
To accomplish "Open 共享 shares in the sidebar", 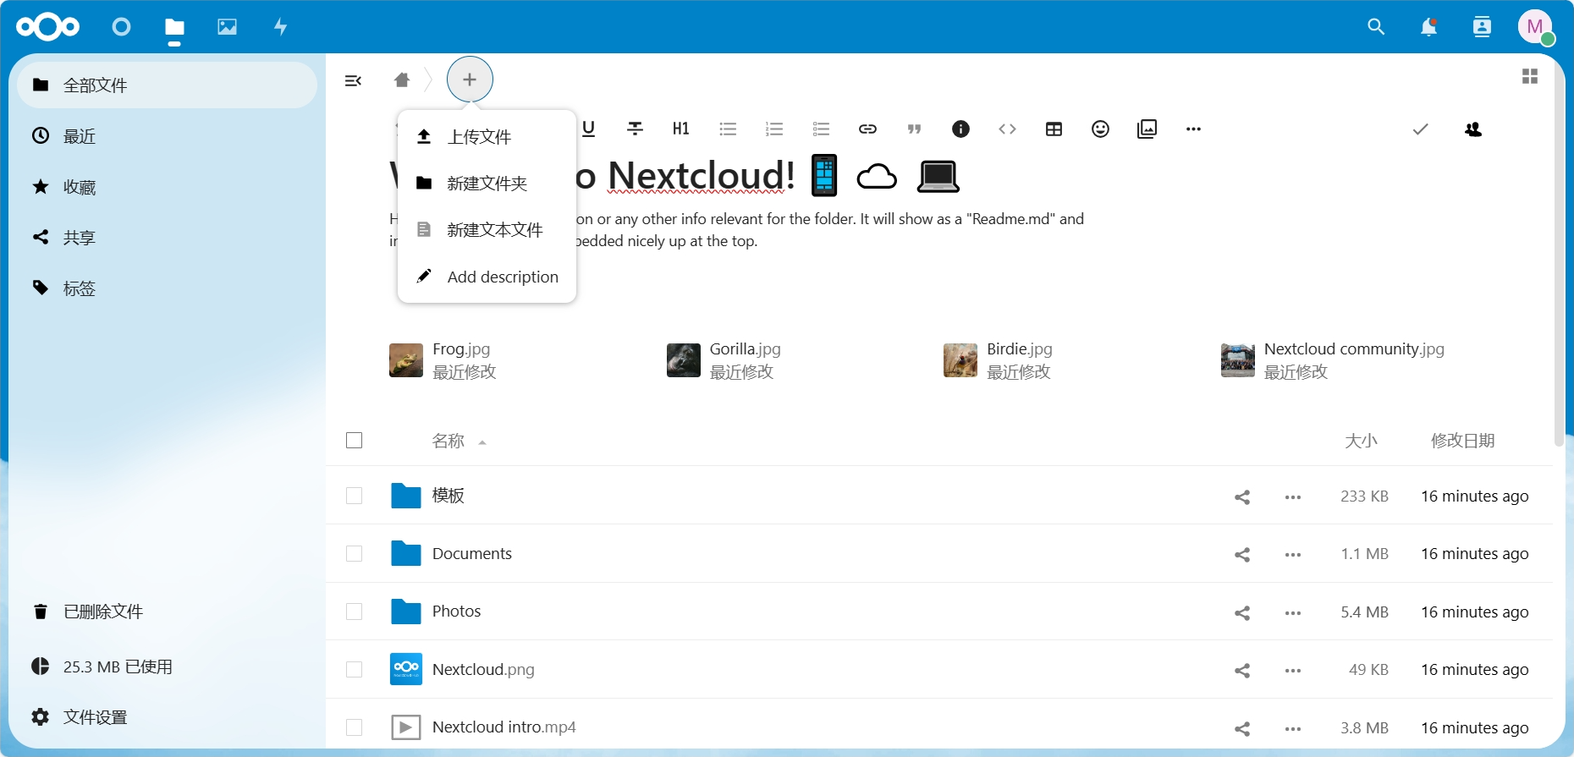I will (x=167, y=238).
